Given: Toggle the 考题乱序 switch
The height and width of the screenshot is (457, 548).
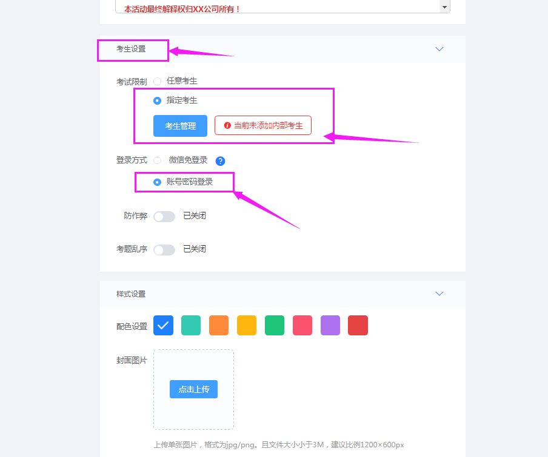Looking at the screenshot, I should click(164, 250).
